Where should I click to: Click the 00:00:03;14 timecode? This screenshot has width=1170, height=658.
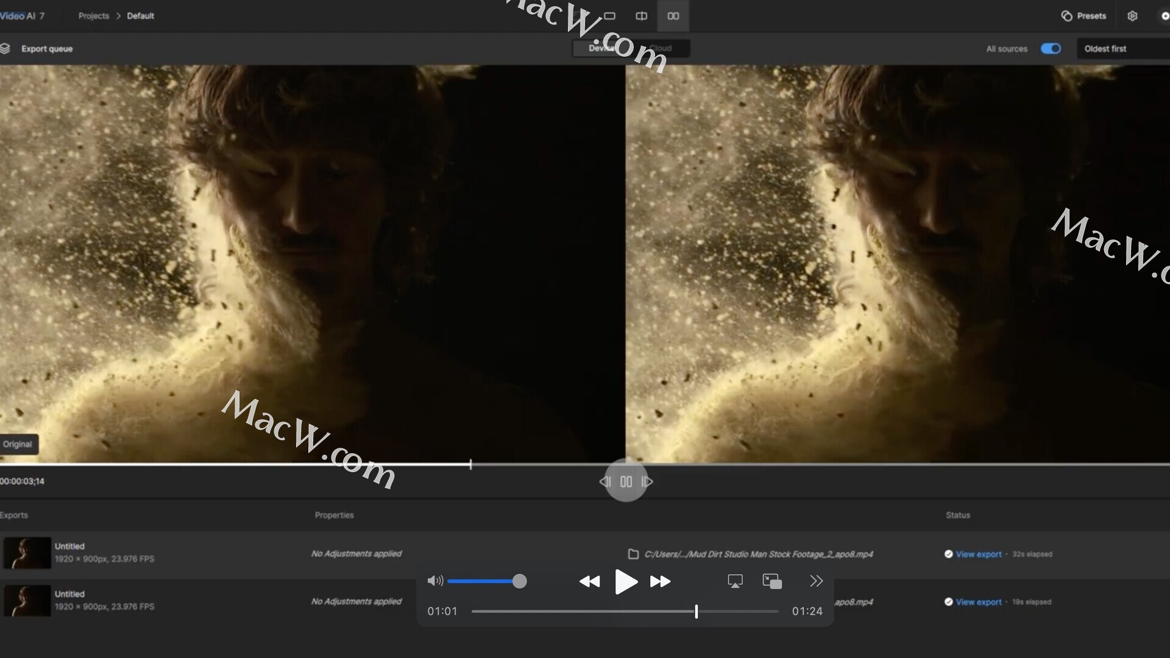coord(22,481)
